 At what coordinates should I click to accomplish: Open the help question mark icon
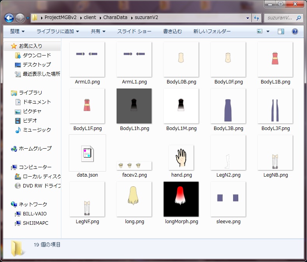pyautogui.click(x=295, y=31)
